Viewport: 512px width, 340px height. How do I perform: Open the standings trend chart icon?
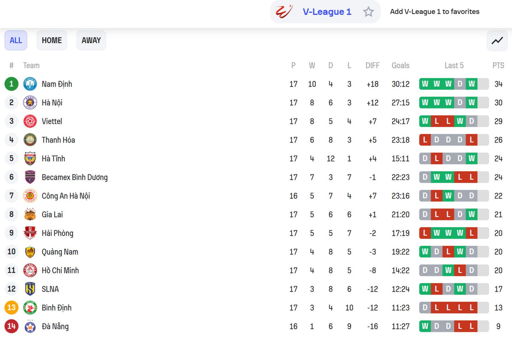[x=497, y=41]
